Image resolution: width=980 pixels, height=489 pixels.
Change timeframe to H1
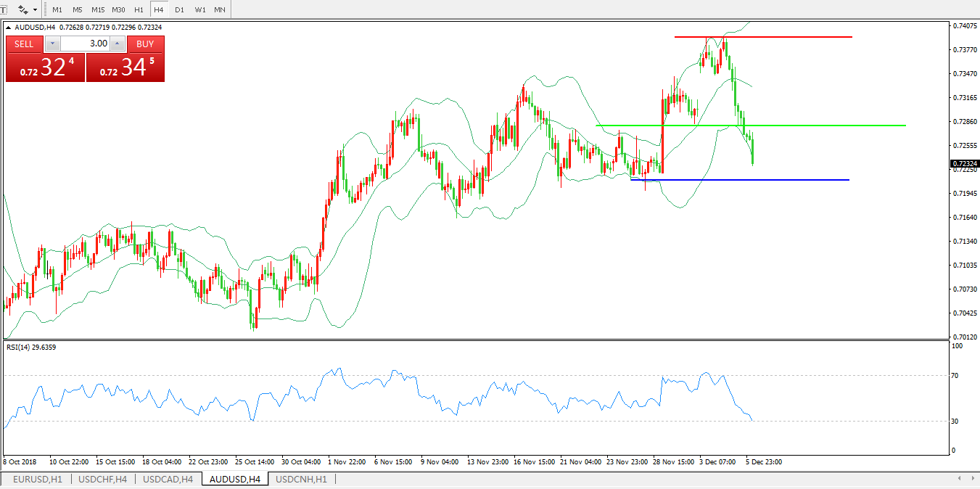click(139, 10)
